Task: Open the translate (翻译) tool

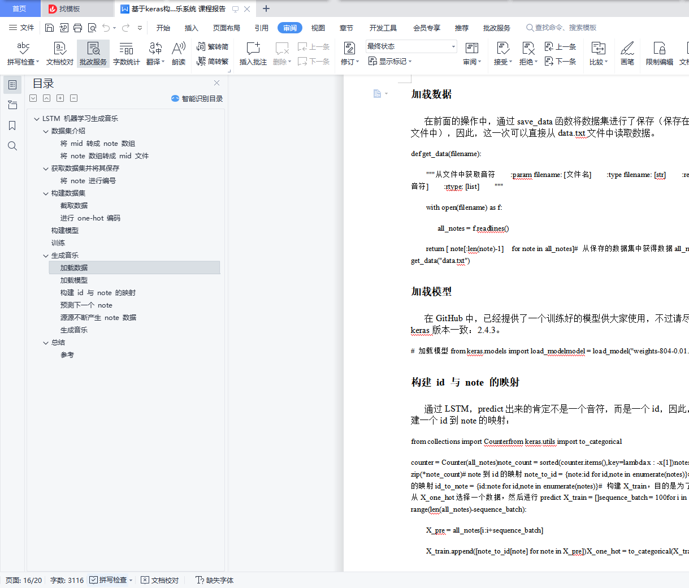Action: click(155, 54)
